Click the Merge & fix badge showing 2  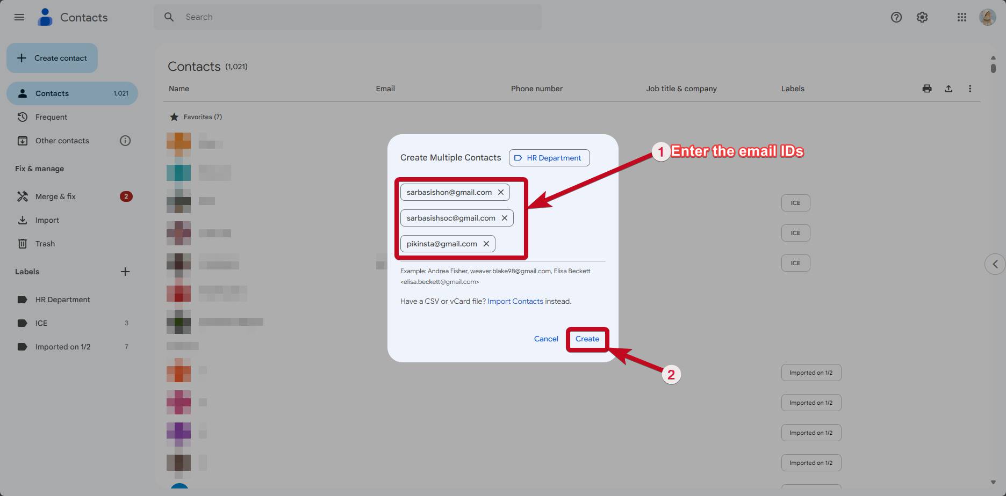click(126, 196)
